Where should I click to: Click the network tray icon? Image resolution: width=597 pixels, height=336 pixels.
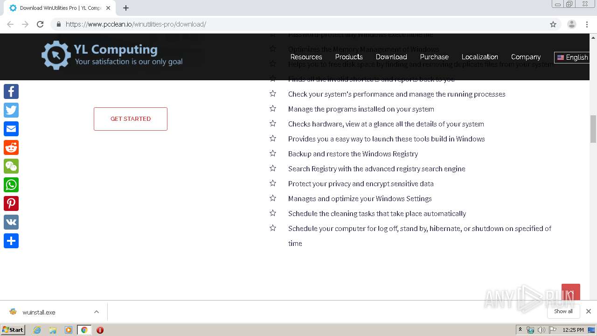tap(530, 330)
